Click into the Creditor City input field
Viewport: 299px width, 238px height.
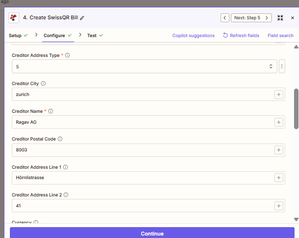pos(141,94)
